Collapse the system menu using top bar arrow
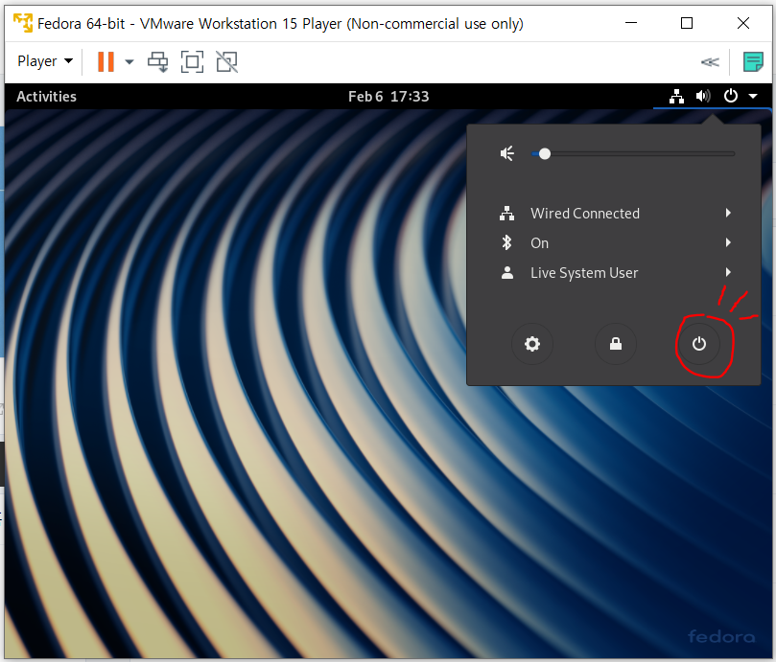 pos(753,97)
